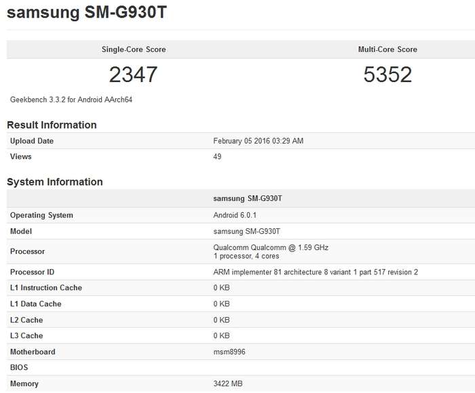Screen dimensions: 475x393
Task: Select the Multi-Core Score header
Action: click(x=387, y=49)
